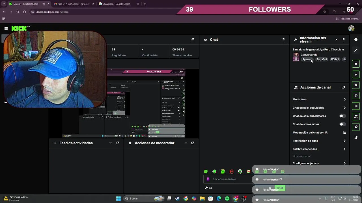Pop out the stats panel with Seguidores
This screenshot has height=203, width=362.
tap(193, 40)
